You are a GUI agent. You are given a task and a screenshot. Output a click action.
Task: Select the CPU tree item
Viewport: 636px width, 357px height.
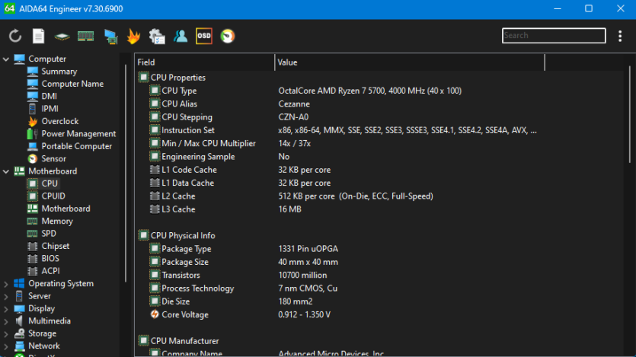coord(49,183)
